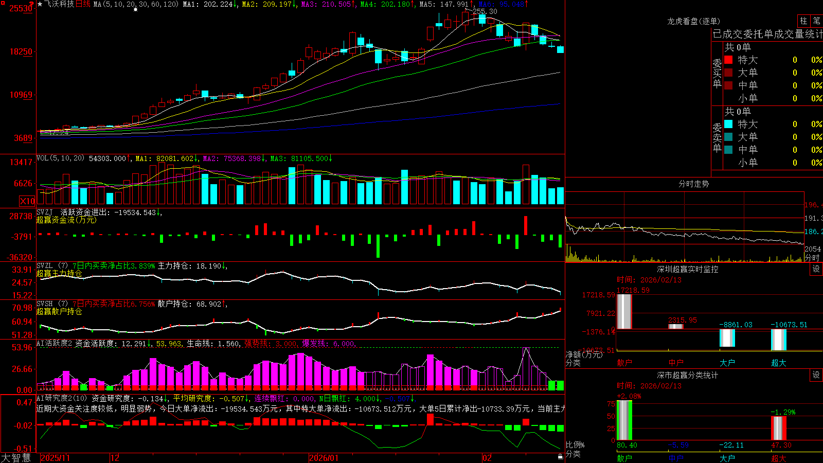This screenshot has height=463, width=823.
Task: Click the 柱 (bar) view button
Action: pos(803,21)
